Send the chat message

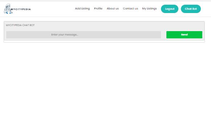click(x=184, y=35)
